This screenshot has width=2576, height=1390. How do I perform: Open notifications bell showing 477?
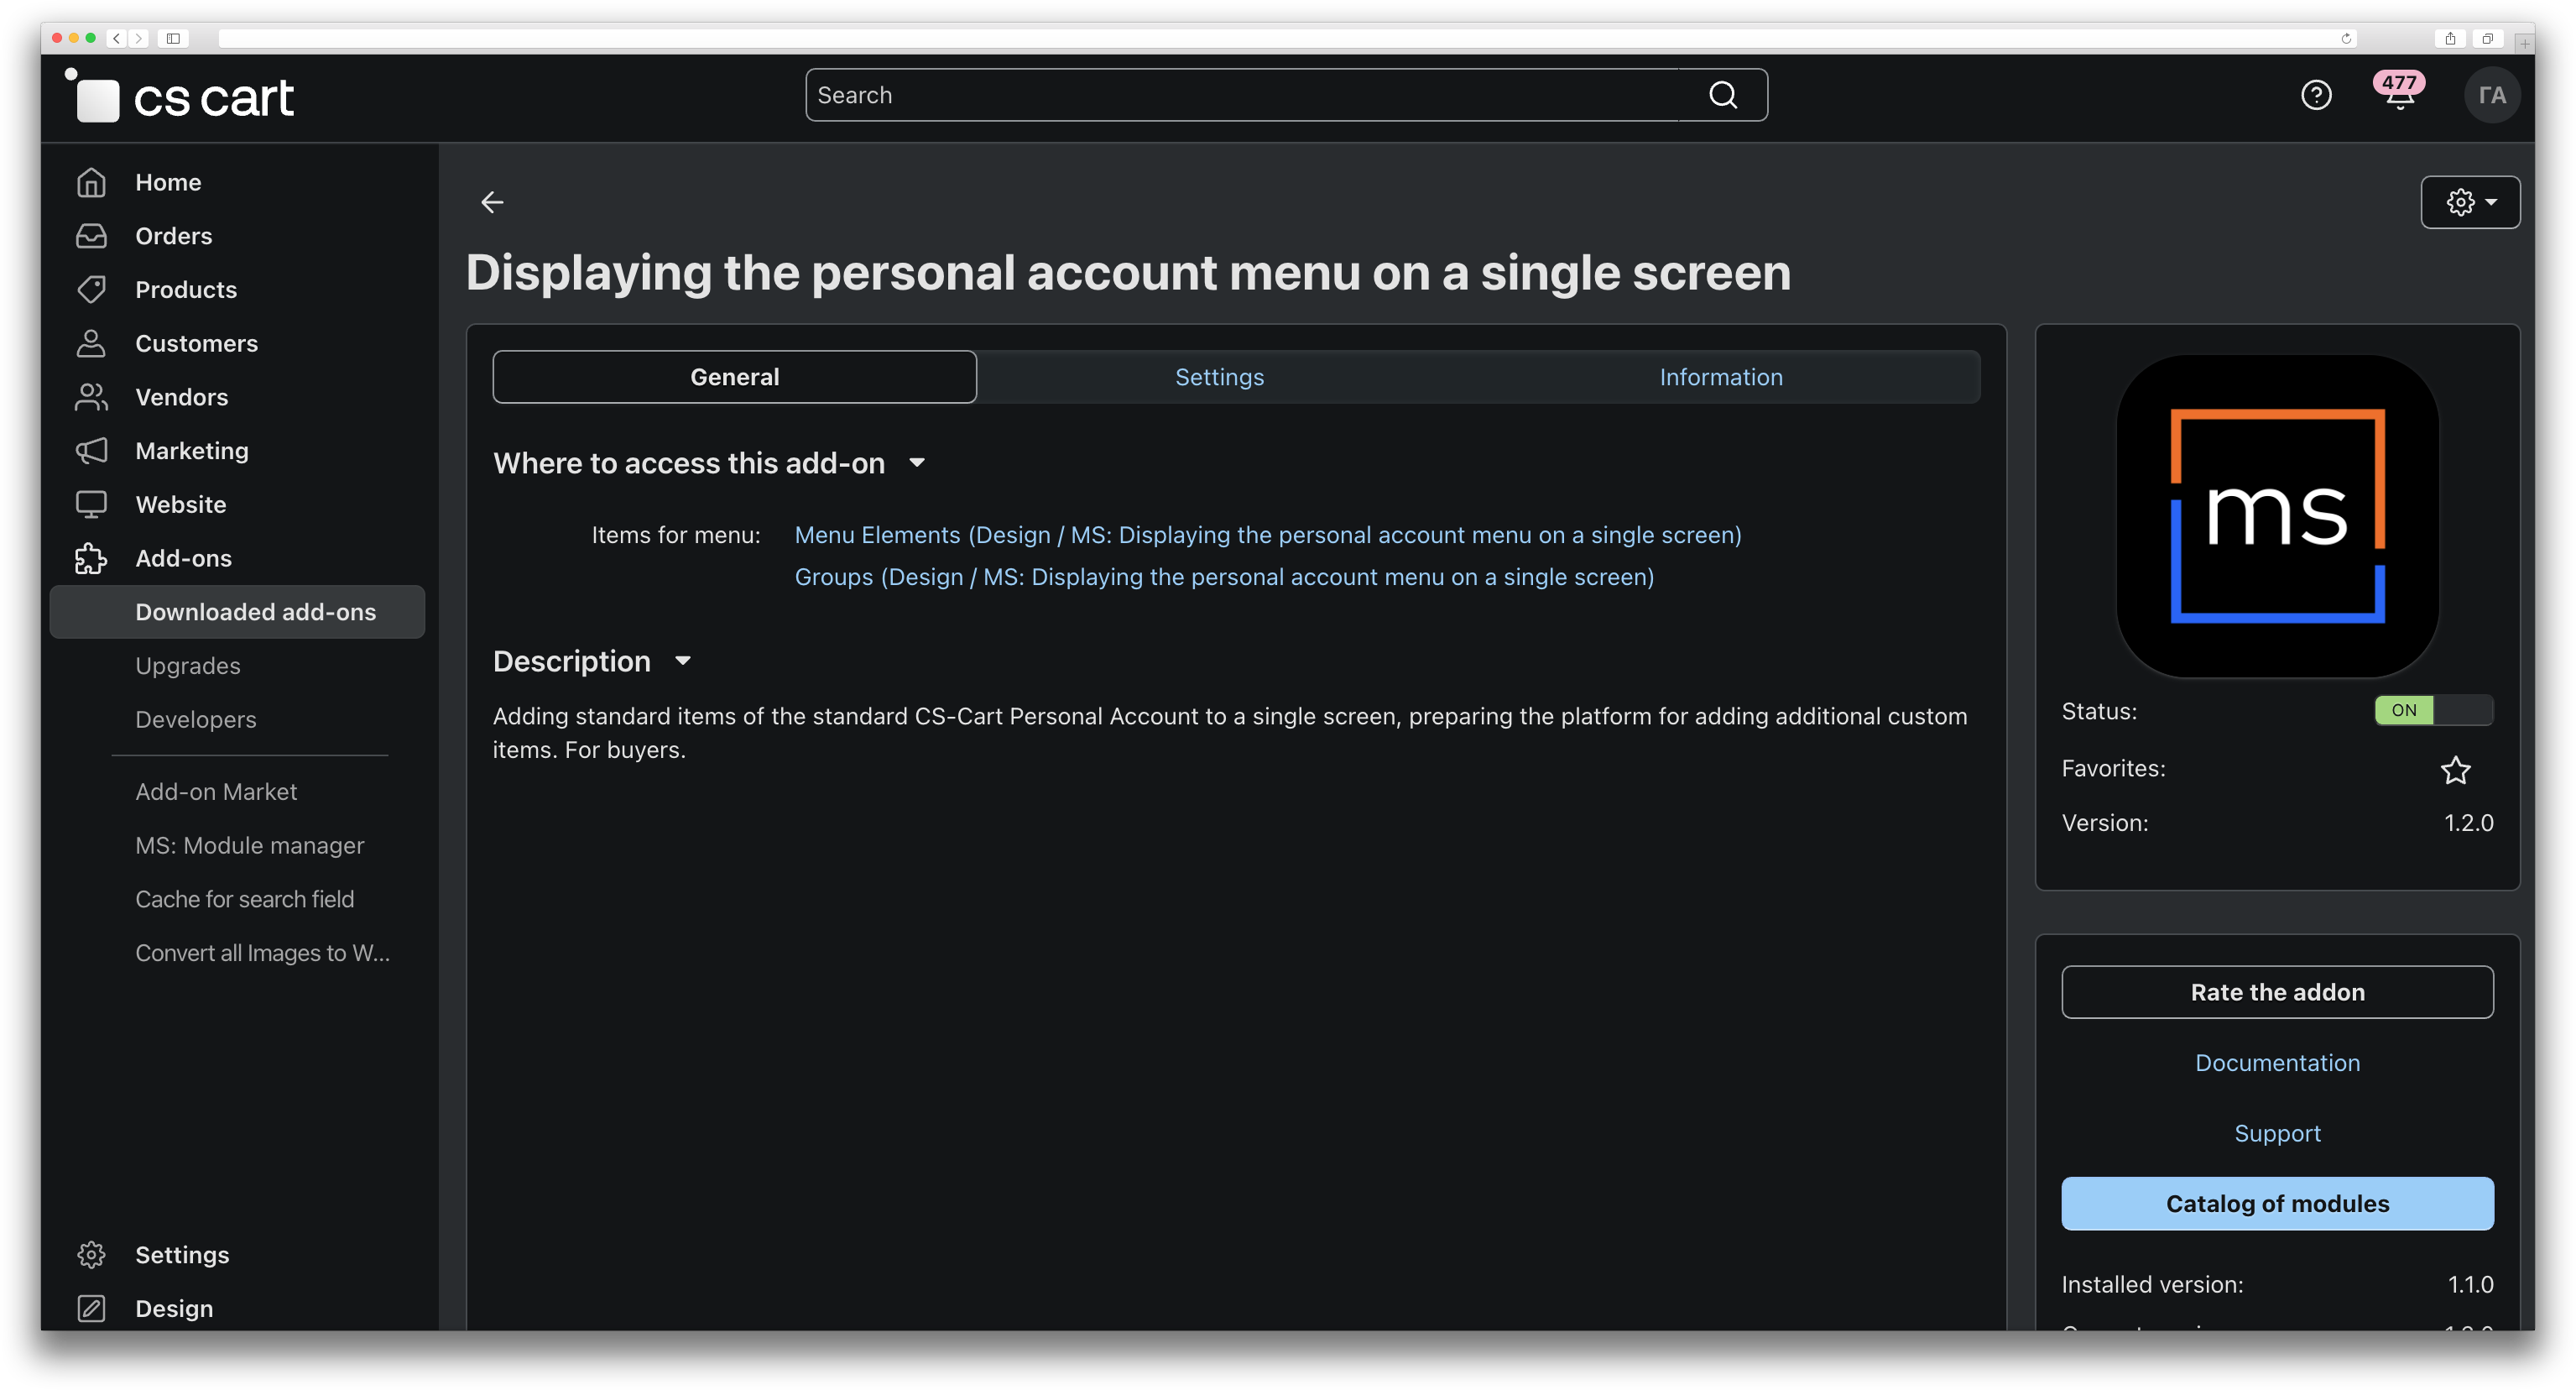(2398, 95)
